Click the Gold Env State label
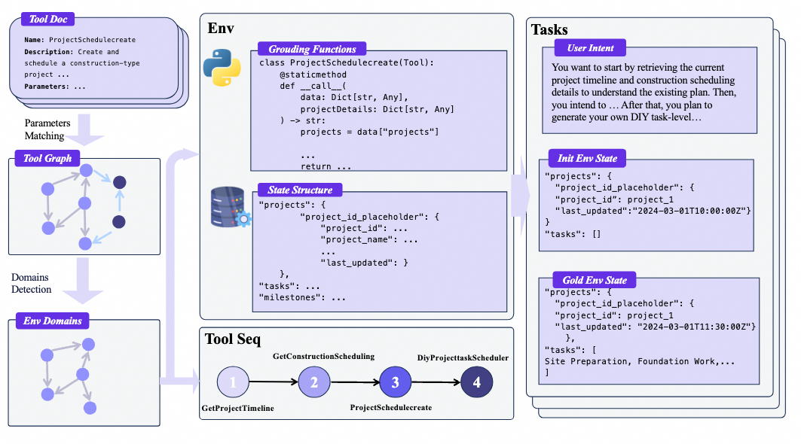This screenshot has height=444, width=801. 595,280
